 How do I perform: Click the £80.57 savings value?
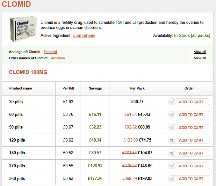coord(95,153)
